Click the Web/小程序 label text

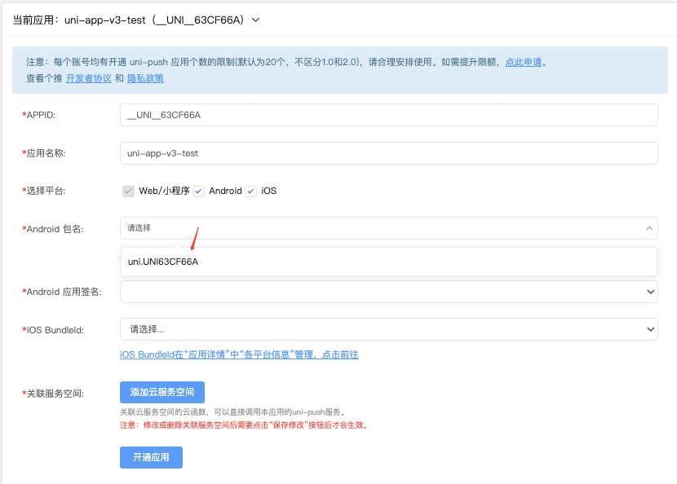[x=164, y=191]
